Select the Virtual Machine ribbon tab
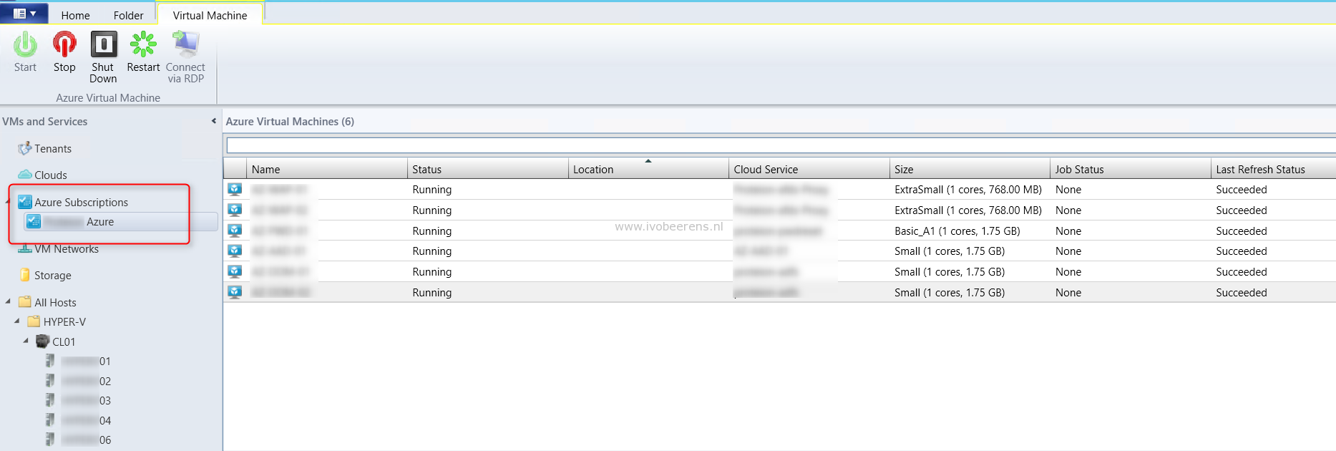The width and height of the screenshot is (1336, 451). pyautogui.click(x=210, y=15)
